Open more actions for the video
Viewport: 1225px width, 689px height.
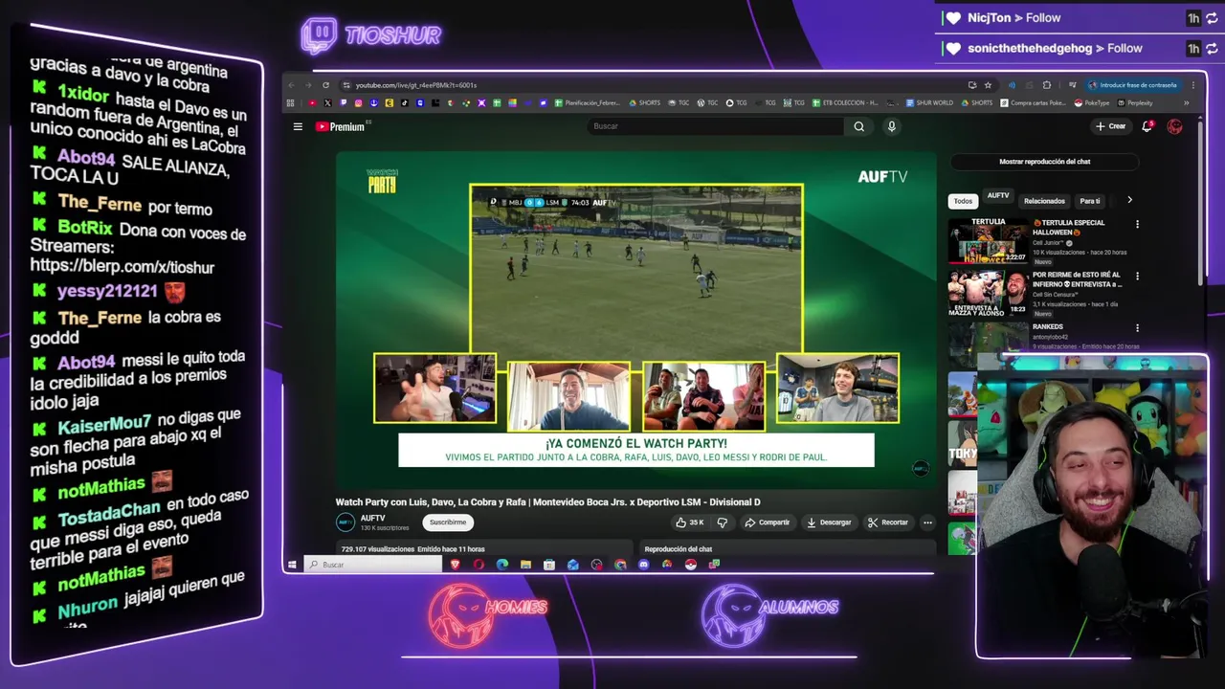[927, 522]
